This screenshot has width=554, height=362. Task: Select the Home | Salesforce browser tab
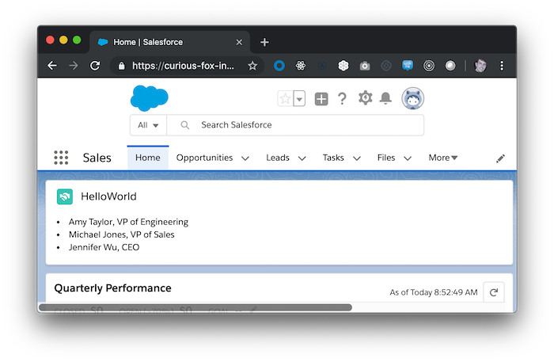click(x=169, y=42)
